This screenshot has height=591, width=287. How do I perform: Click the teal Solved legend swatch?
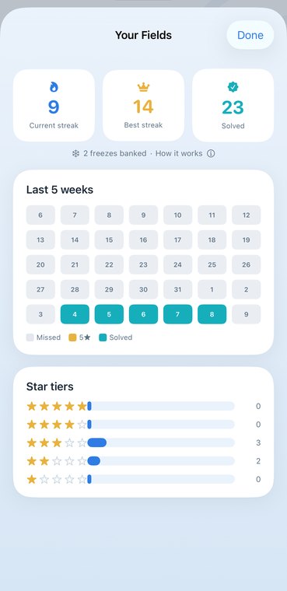tap(103, 337)
